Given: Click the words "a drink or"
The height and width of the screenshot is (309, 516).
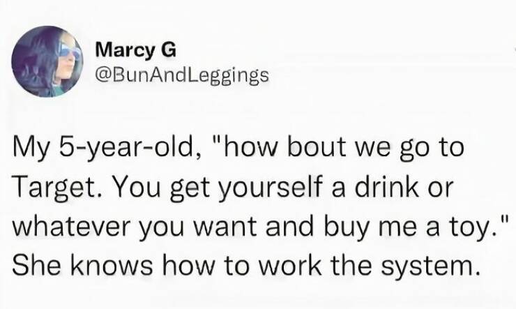Looking at the screenshot, I should pos(392,188).
